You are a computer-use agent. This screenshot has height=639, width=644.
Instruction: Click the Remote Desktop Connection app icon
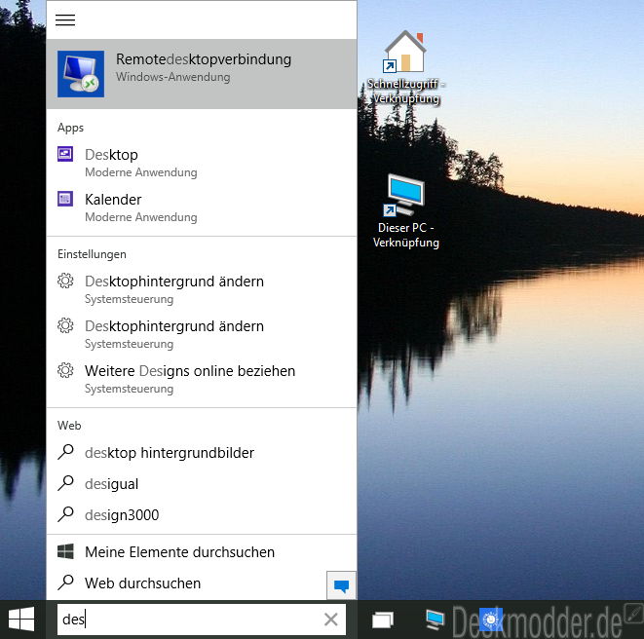point(81,74)
